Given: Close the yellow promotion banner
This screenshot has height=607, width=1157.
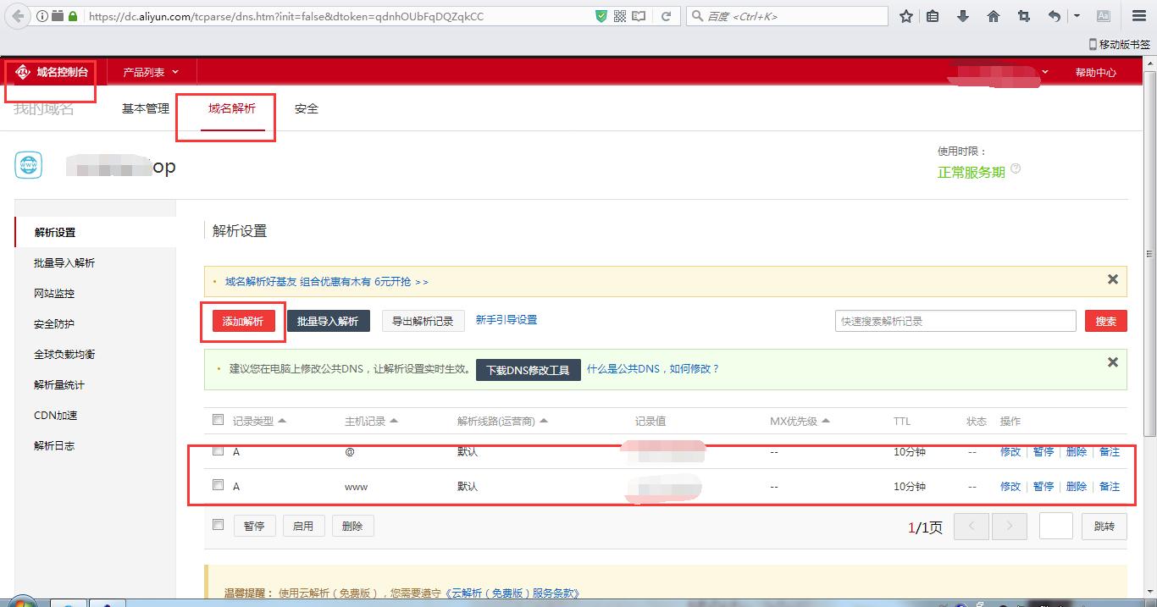Looking at the screenshot, I should pos(1112,279).
